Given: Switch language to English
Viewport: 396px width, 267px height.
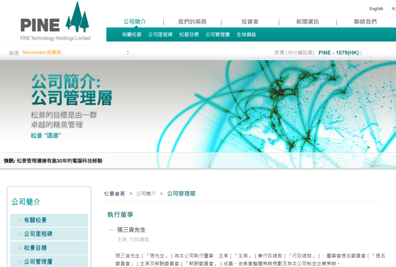Looking at the screenshot, I should [376, 9].
